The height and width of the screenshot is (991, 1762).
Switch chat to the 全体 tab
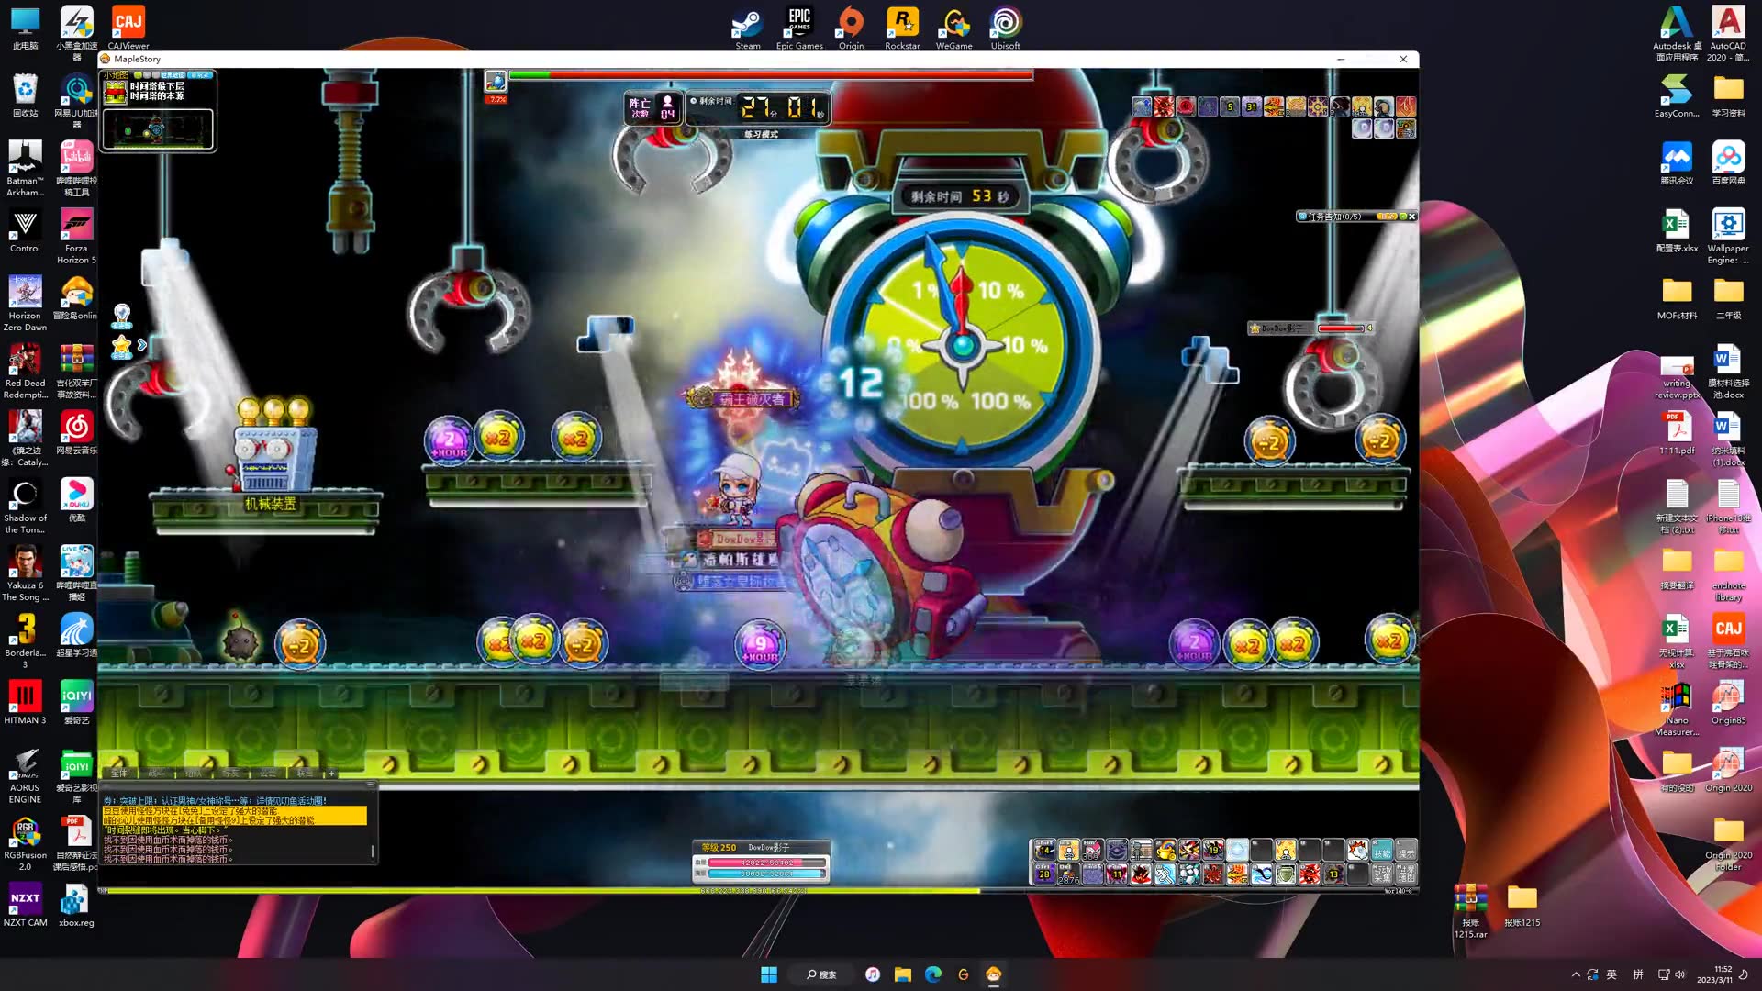pyautogui.click(x=119, y=774)
